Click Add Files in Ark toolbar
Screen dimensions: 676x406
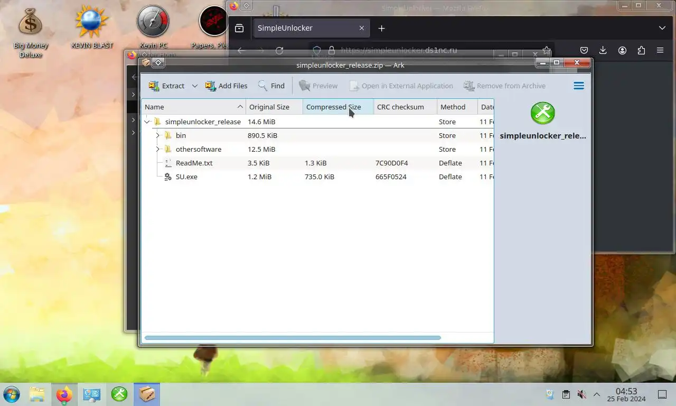(226, 86)
